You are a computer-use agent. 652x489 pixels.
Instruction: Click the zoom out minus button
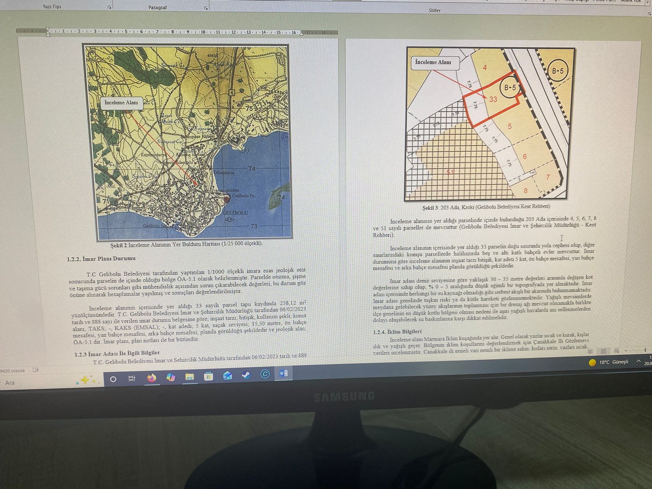pos(627,350)
